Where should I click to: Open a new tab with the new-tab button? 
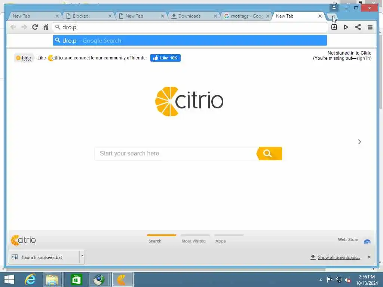tap(332, 16)
